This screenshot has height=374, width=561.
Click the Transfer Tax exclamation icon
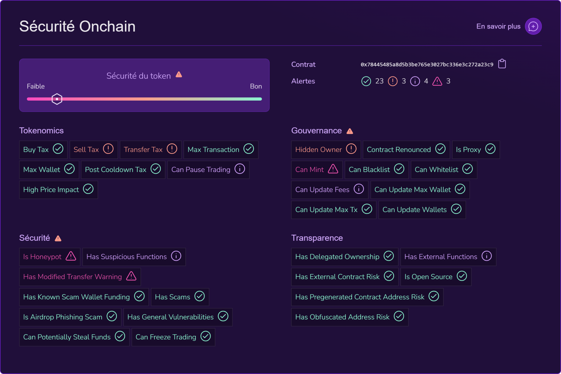172,149
